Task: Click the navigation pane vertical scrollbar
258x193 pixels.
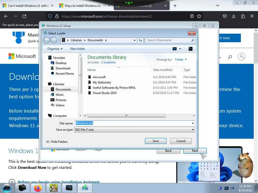Action: coord(80,75)
